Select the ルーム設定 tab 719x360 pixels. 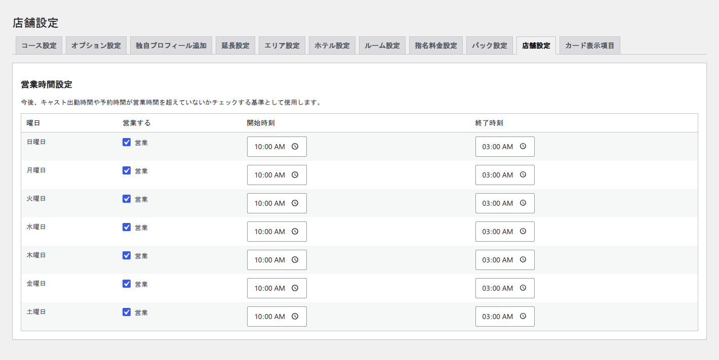(x=382, y=46)
